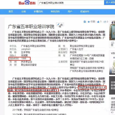Go to 特色百科 menu item
Viewport: 115px width, 115px height.
tap(55, 11)
